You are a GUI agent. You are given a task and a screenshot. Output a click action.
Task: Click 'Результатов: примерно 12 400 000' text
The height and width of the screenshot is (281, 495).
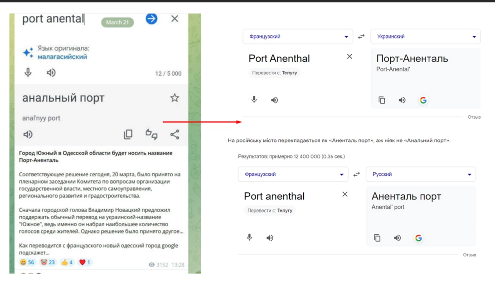[x=291, y=156]
